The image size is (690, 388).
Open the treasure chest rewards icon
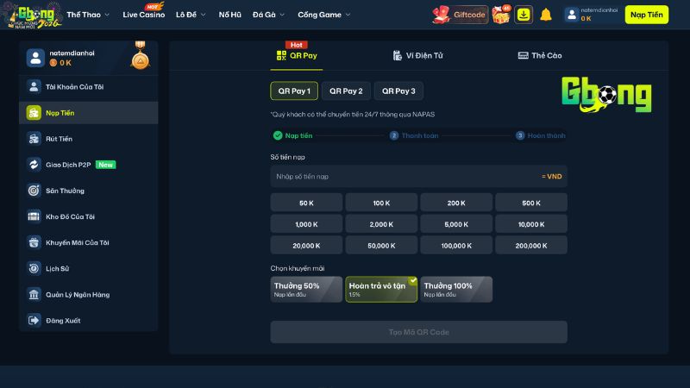coord(502,14)
